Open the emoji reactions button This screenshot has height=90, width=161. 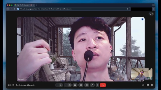[81, 85]
